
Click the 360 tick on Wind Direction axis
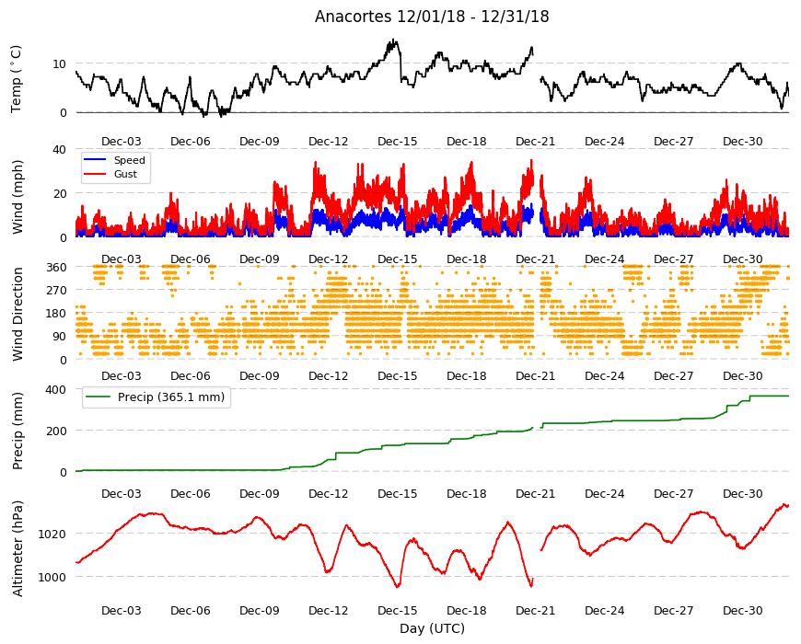pos(57,267)
